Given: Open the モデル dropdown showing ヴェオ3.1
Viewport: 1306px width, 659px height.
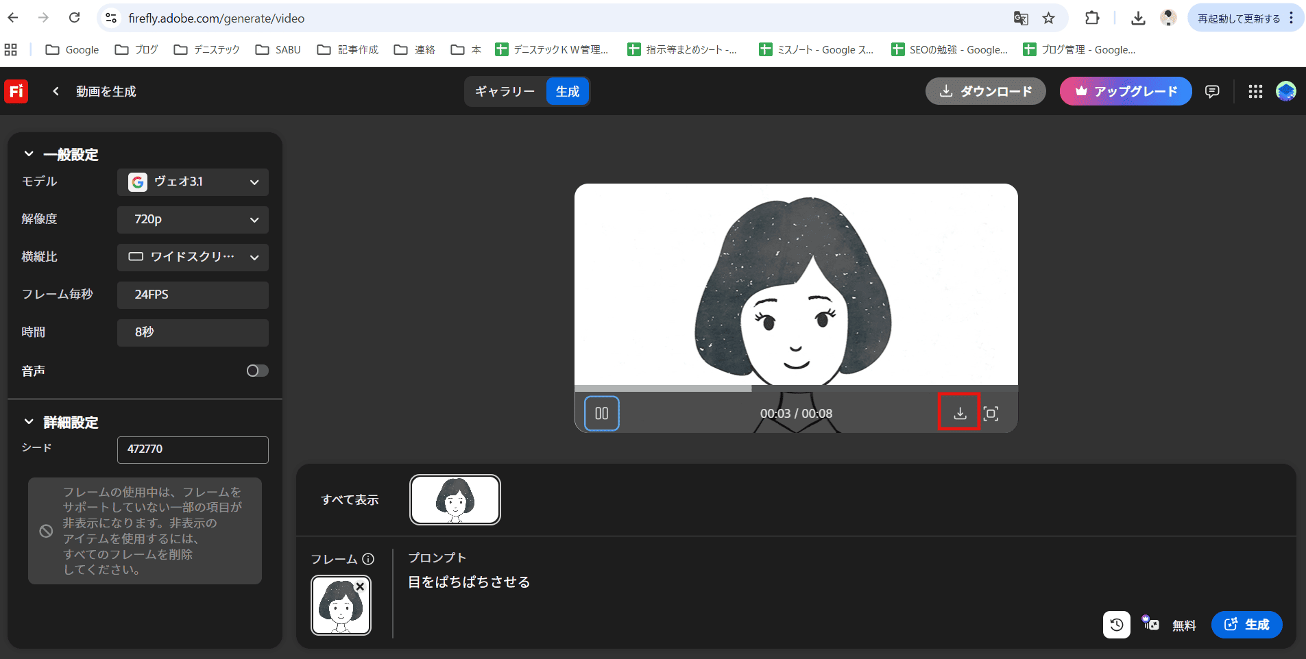Looking at the screenshot, I should [192, 182].
